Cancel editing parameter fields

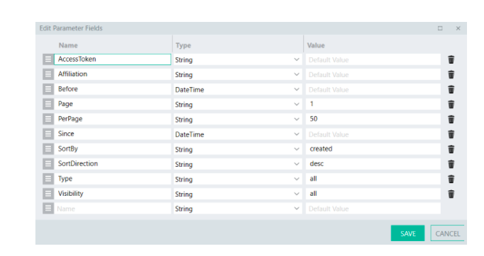click(x=448, y=233)
